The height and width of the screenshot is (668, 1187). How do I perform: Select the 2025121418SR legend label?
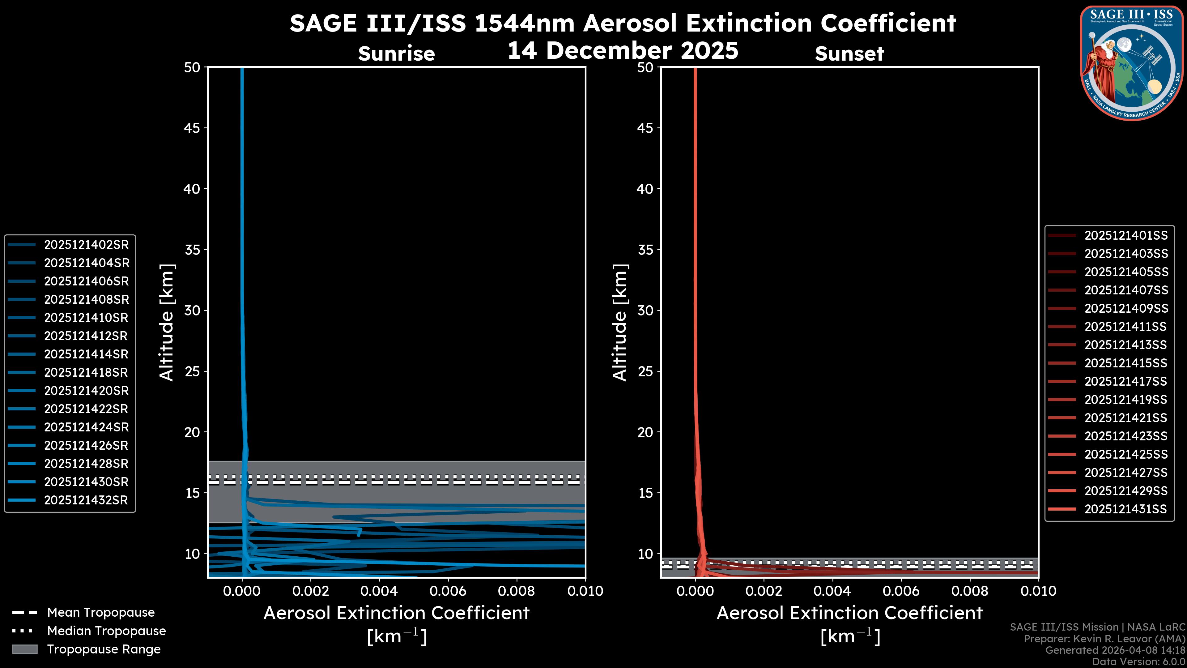click(x=86, y=372)
